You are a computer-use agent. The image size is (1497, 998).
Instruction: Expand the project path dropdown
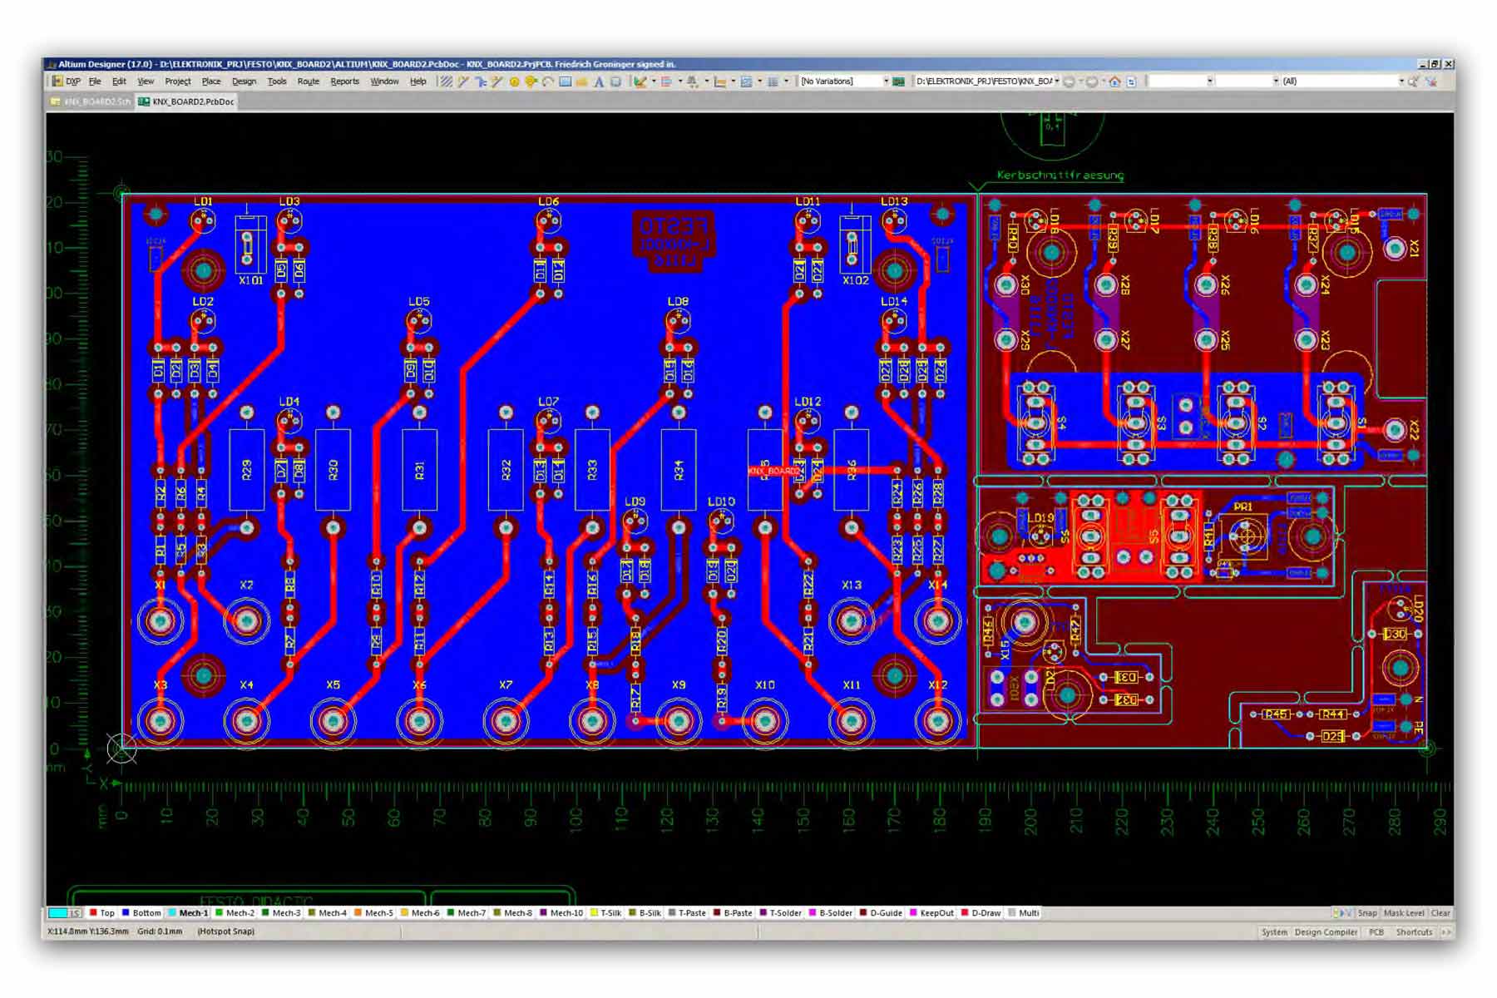(987, 82)
